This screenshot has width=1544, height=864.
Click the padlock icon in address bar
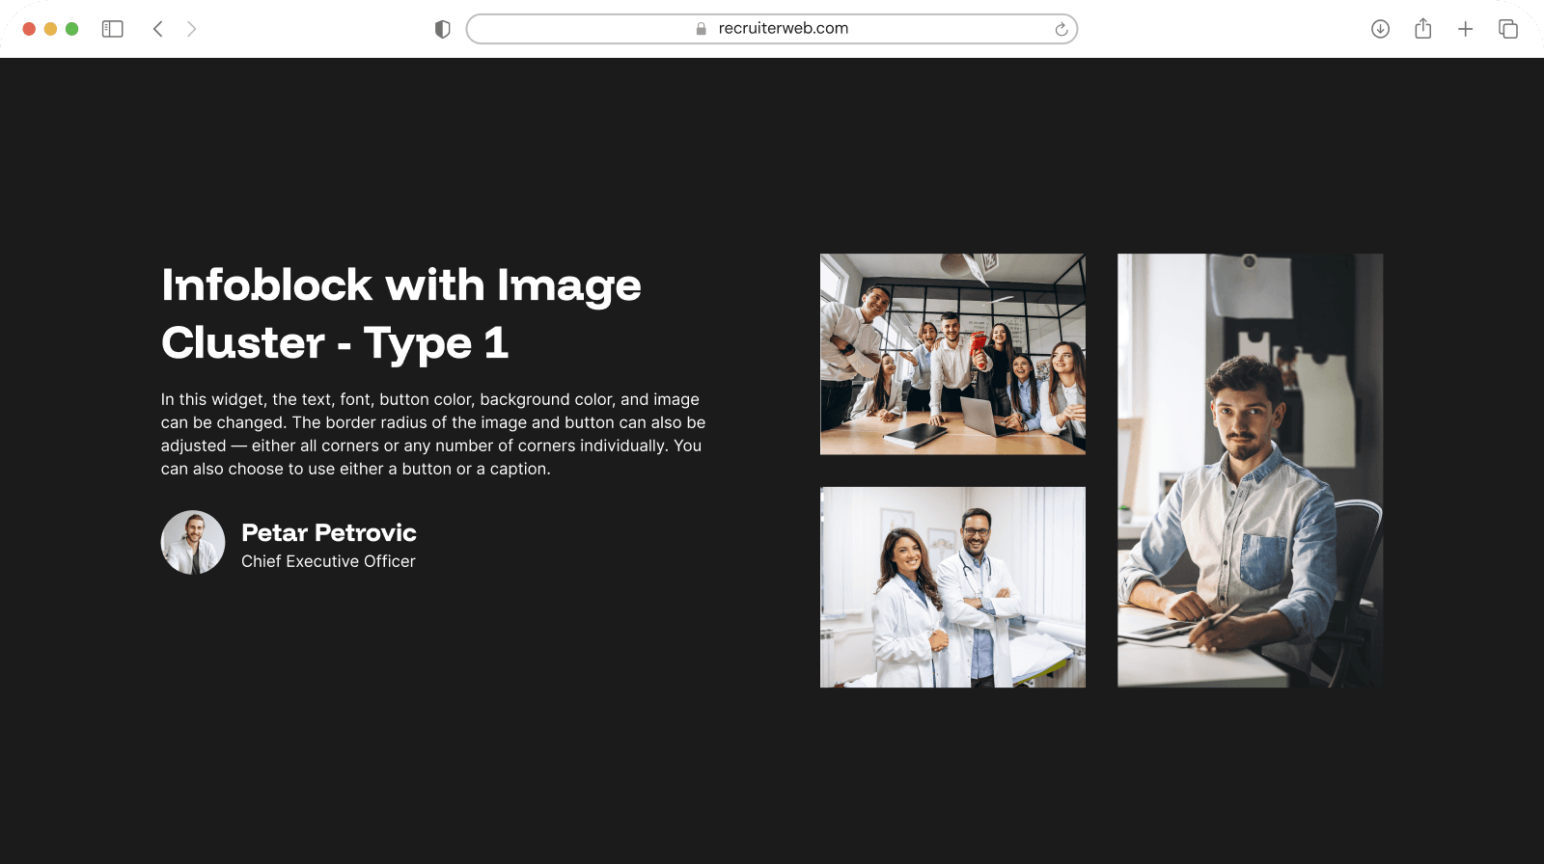pos(702,29)
